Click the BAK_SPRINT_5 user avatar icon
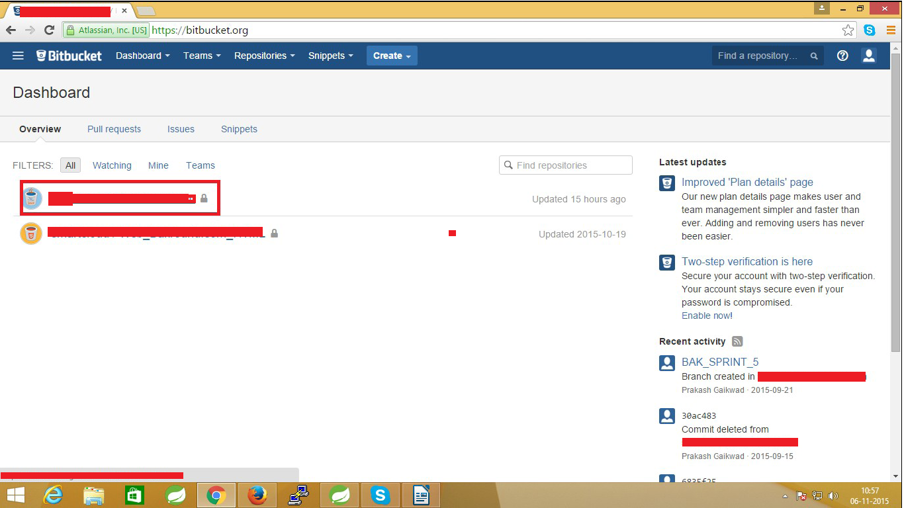The width and height of the screenshot is (904, 508). tap(666, 362)
